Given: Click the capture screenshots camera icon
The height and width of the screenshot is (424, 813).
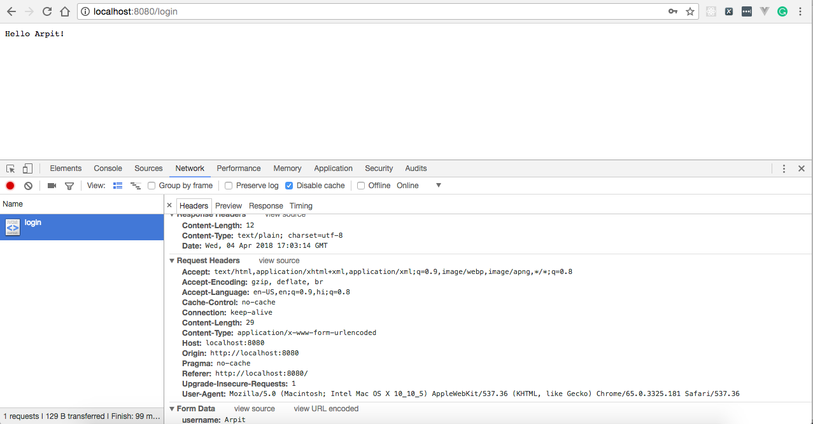Looking at the screenshot, I should [x=52, y=186].
